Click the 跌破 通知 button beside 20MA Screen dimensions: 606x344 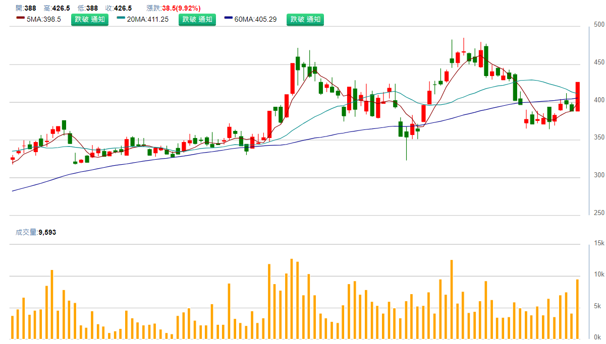(197, 20)
